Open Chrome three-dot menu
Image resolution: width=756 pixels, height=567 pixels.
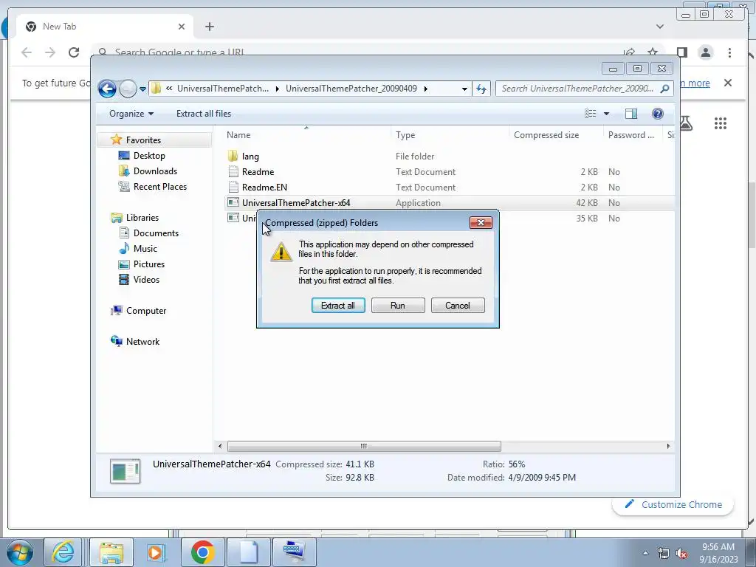coord(729,52)
